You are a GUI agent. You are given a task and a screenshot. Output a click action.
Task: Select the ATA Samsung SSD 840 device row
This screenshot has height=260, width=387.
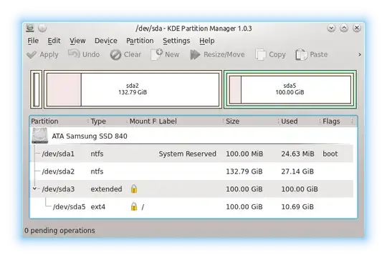[x=191, y=136]
